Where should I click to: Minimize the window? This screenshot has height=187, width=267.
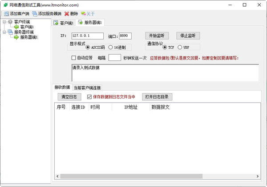(x=230, y=5)
